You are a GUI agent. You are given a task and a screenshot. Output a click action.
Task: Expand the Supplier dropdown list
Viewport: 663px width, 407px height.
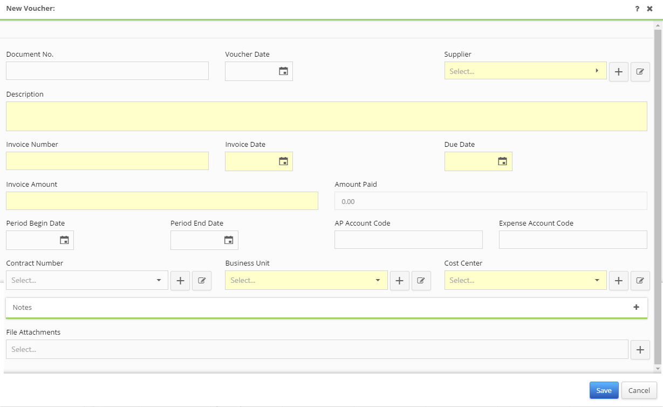tap(597, 71)
